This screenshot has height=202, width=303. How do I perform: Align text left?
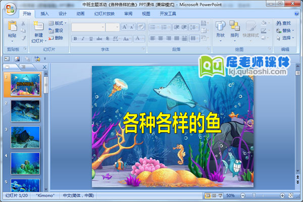153,38
